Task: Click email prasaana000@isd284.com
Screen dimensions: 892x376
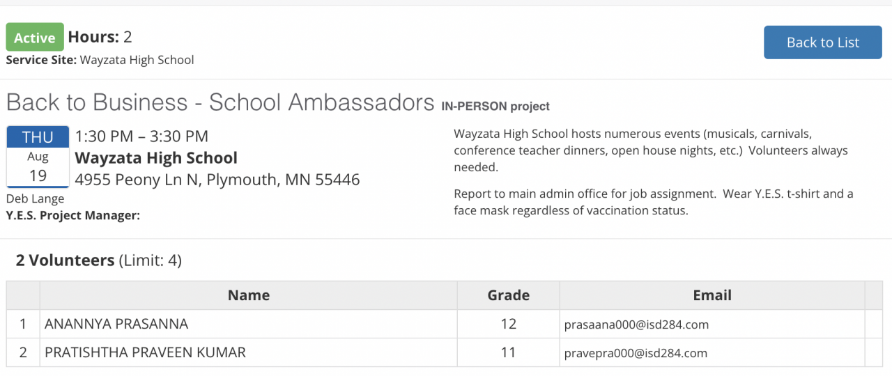Action: (x=636, y=324)
